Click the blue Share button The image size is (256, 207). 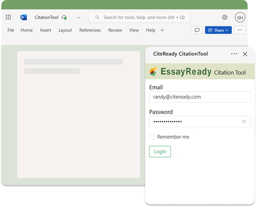click(x=218, y=30)
